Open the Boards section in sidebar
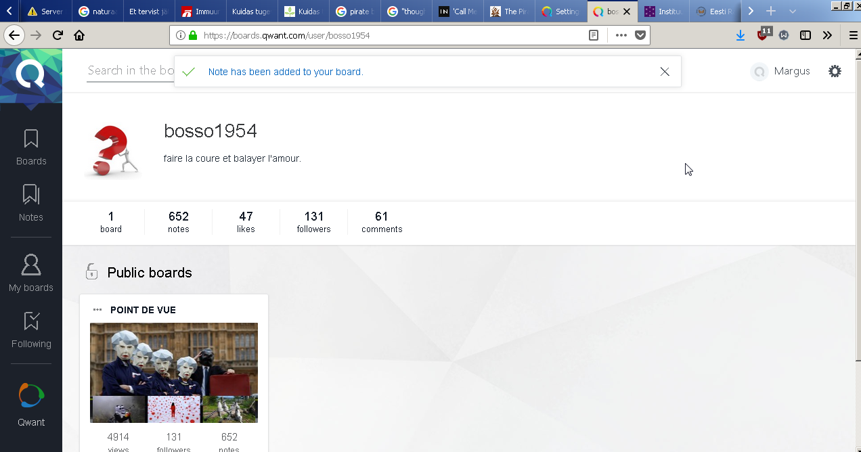This screenshot has width=861, height=452. pyautogui.click(x=31, y=148)
